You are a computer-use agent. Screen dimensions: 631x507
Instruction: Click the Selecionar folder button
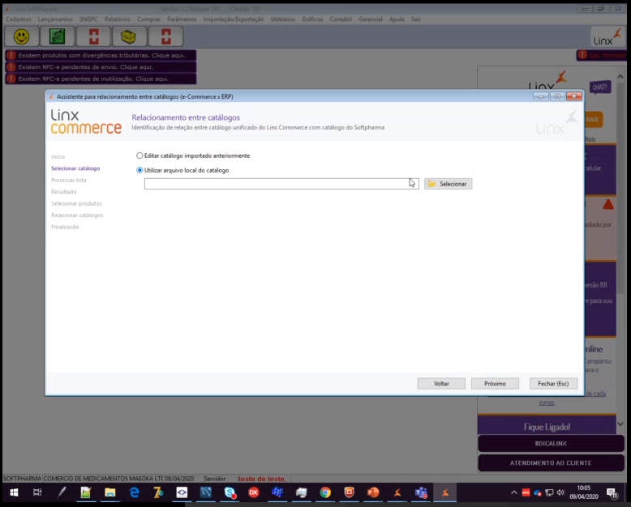[448, 184]
